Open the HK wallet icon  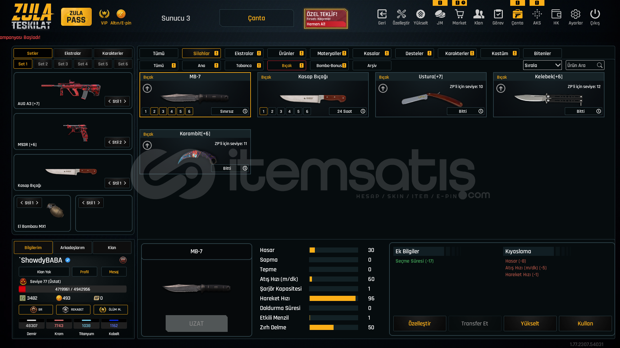556,14
